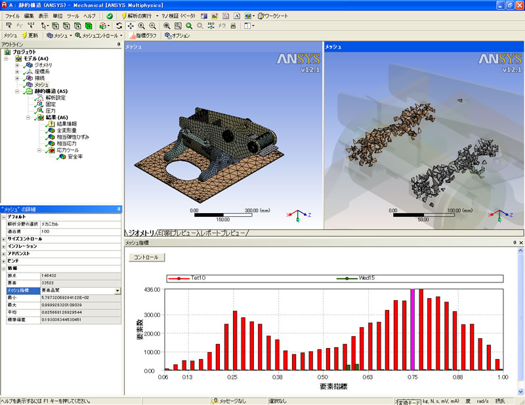Expand the インフレーション details section
Screen dimensions: 525x405
tap(3, 246)
